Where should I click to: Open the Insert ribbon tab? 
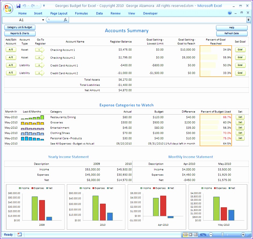pyautogui.click(x=38, y=13)
